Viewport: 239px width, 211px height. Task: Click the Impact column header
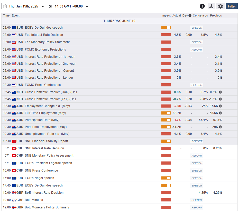[166, 15]
